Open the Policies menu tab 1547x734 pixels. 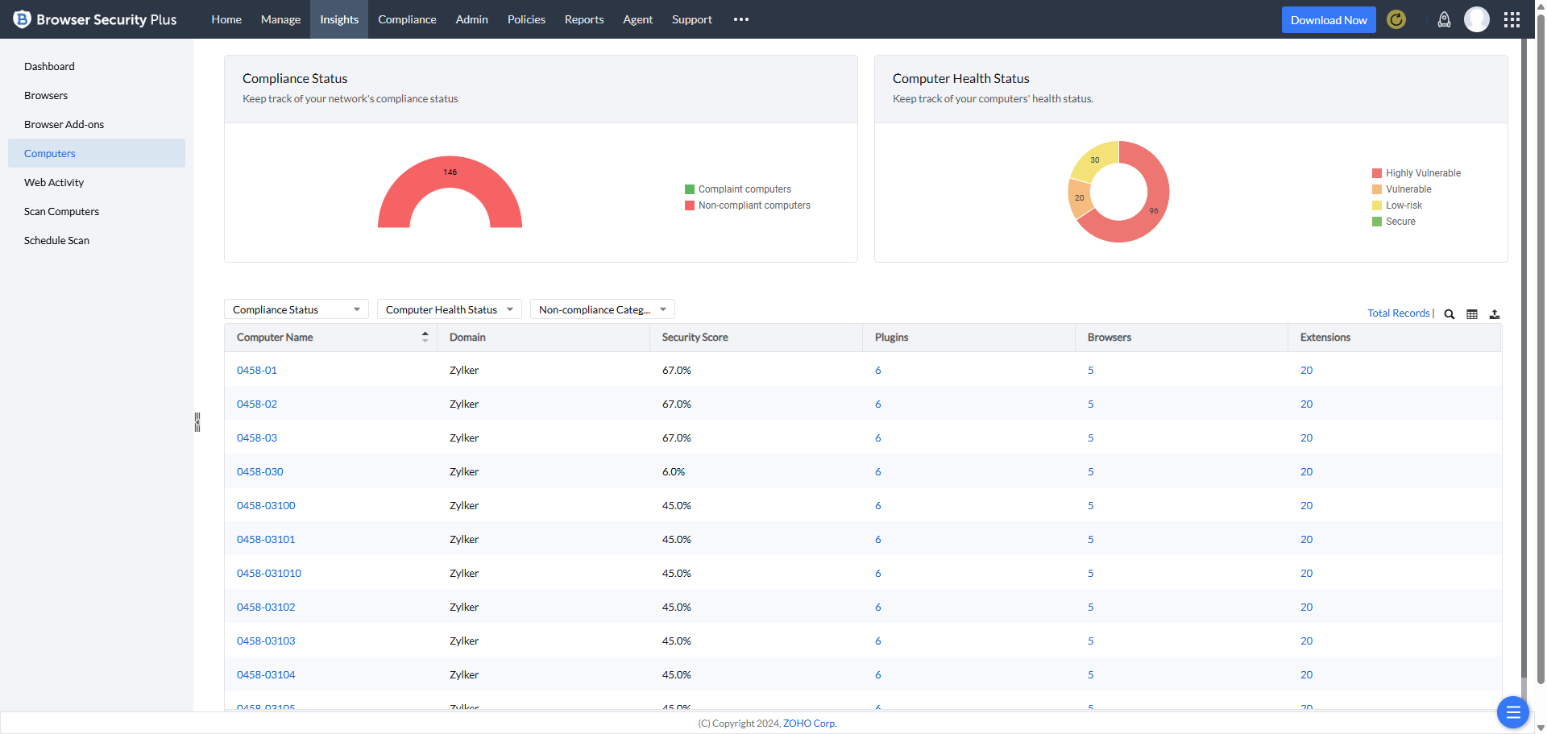click(526, 19)
